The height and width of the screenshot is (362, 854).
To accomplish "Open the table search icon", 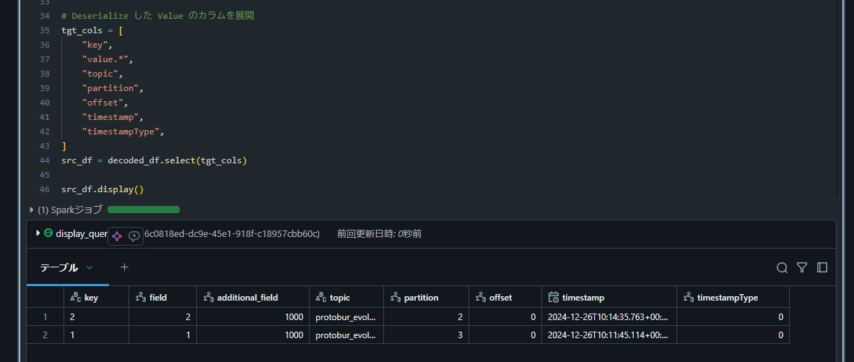I will tap(782, 267).
